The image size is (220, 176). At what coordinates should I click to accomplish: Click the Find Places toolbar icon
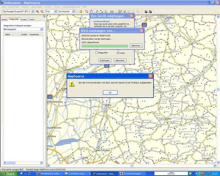pyautogui.click(x=120, y=12)
